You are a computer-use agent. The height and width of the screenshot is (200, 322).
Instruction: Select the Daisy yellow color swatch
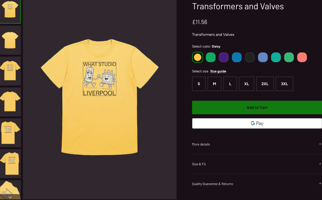point(197,57)
